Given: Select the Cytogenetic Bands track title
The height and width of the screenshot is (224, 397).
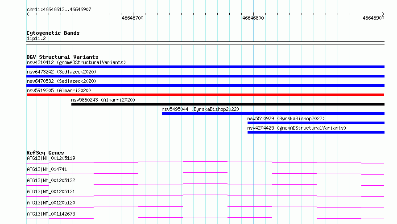Looking at the screenshot, I should 53,33.
